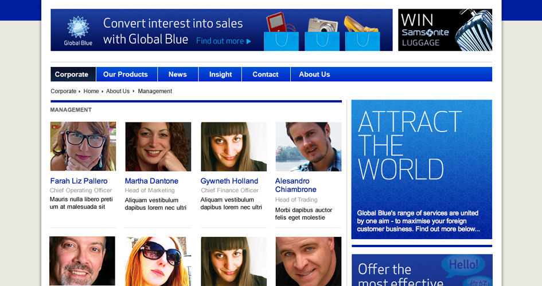Open the Insight menu tab
542x286 pixels.
tap(220, 74)
